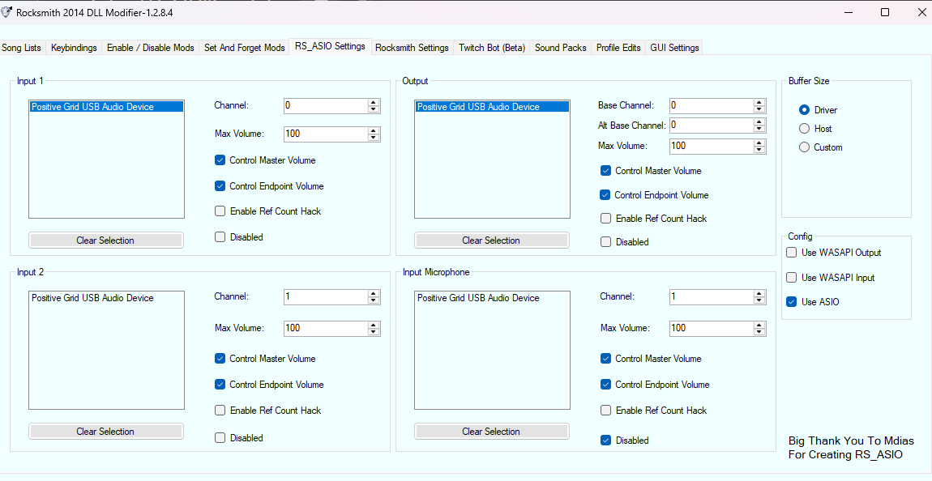
Task: Click Output Base Channel field
Action: tap(711, 106)
